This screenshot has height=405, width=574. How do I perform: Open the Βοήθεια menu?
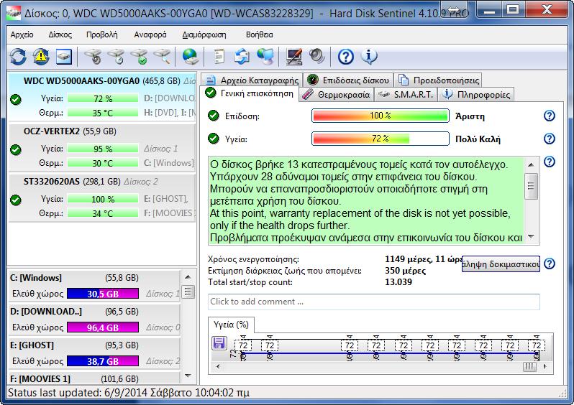pyautogui.click(x=259, y=34)
